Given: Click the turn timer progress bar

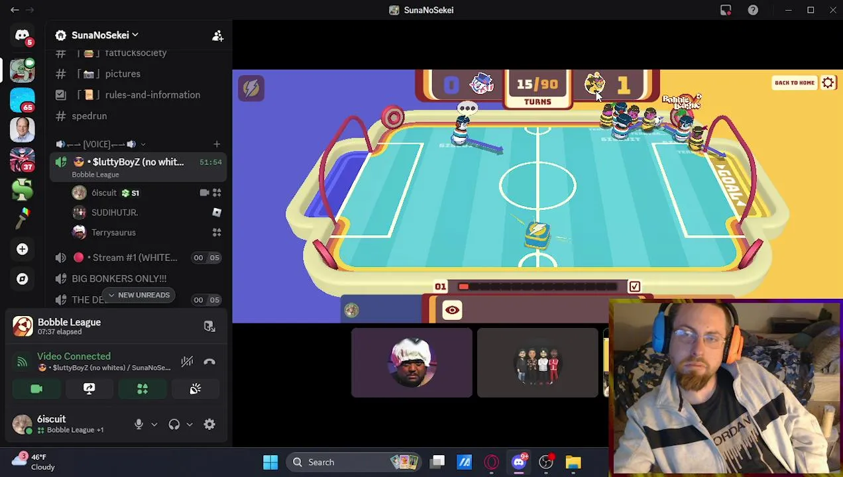Looking at the screenshot, I should [x=538, y=287].
